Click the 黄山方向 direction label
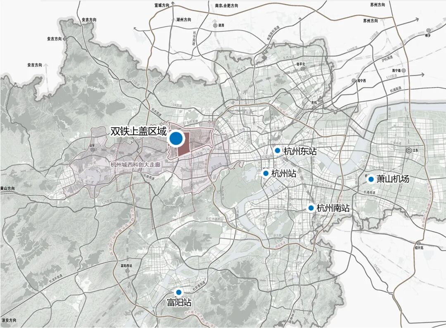The width and height of the screenshot is (446, 328). 8,188
